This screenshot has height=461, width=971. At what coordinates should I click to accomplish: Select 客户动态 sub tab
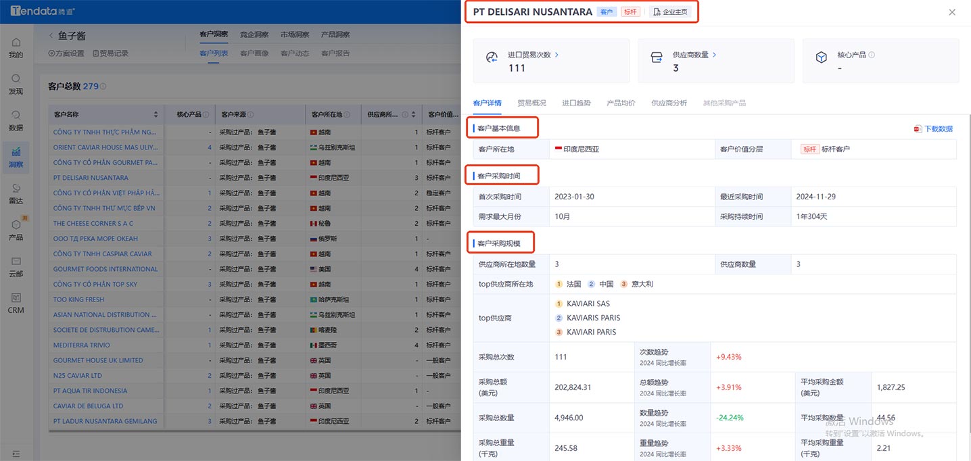tap(295, 53)
